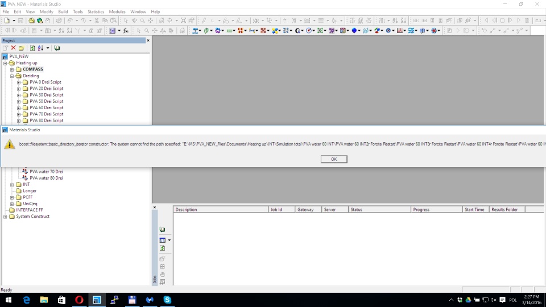Screen dimensions: 546x307
Task: Select PVA water 70 Drei item
Action: 46,172
